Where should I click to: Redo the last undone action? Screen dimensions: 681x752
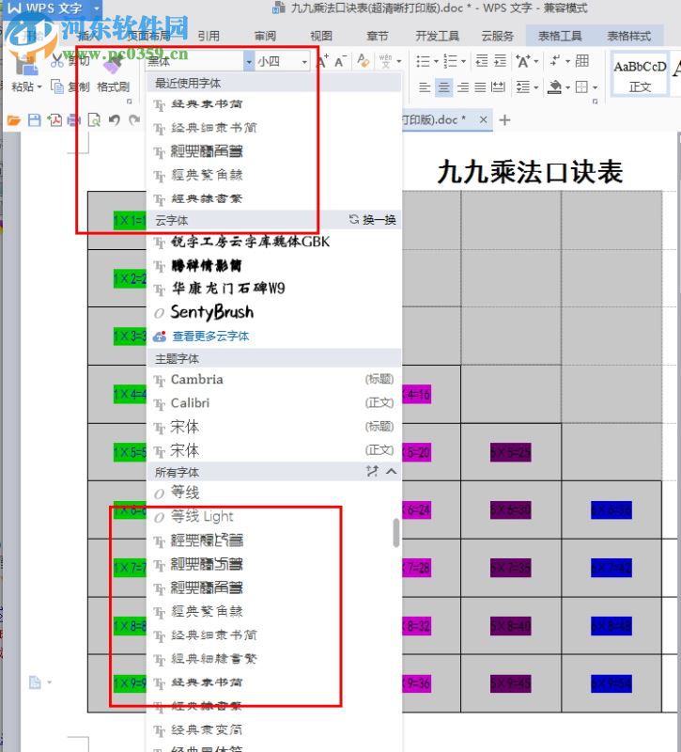tap(134, 120)
